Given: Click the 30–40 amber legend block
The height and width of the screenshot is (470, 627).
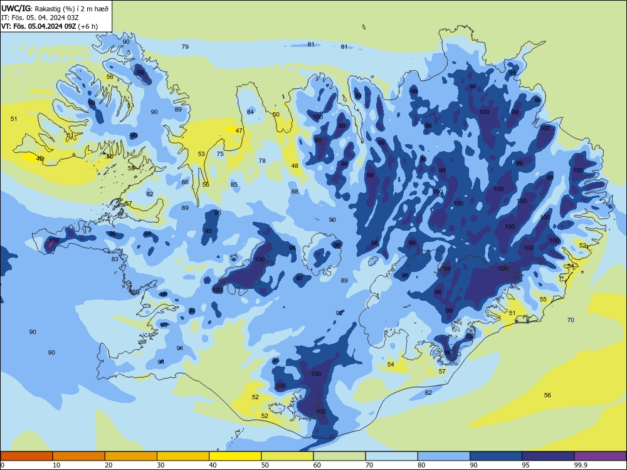Looking at the screenshot, I should [183, 456].
